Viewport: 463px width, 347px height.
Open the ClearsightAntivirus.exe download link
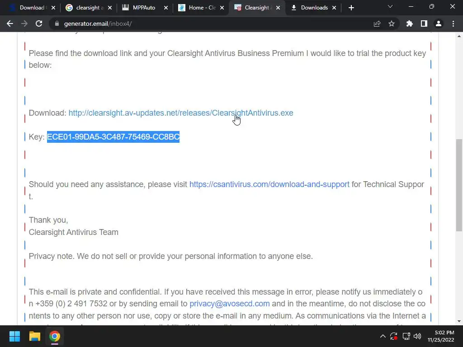[181, 113]
